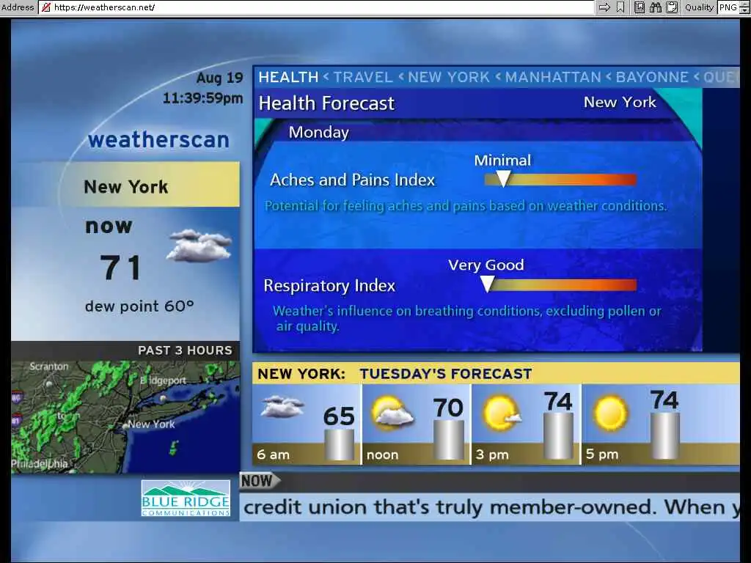Click the radar map thumbnail
The width and height of the screenshot is (751, 563).
point(125,417)
